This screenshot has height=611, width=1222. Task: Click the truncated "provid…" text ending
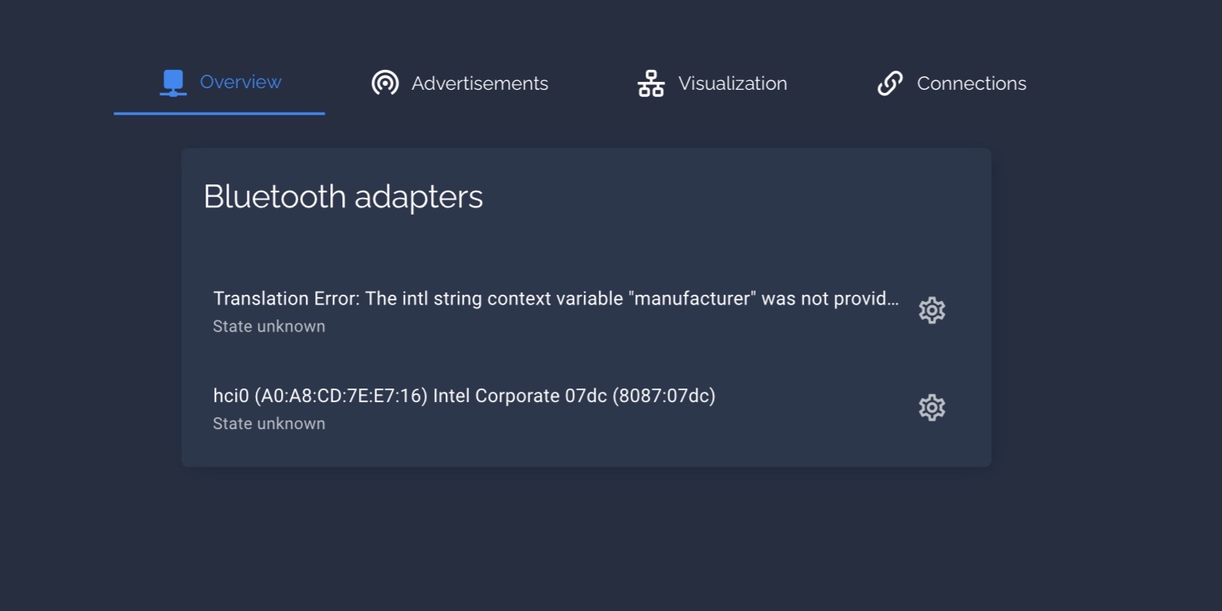tap(869, 299)
